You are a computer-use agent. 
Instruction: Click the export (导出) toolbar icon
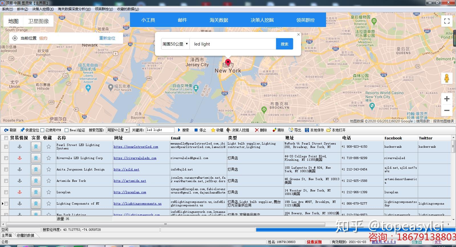(x=291, y=130)
